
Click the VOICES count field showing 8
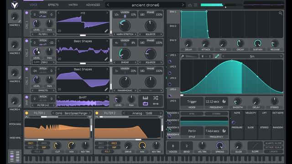tap(173, 146)
